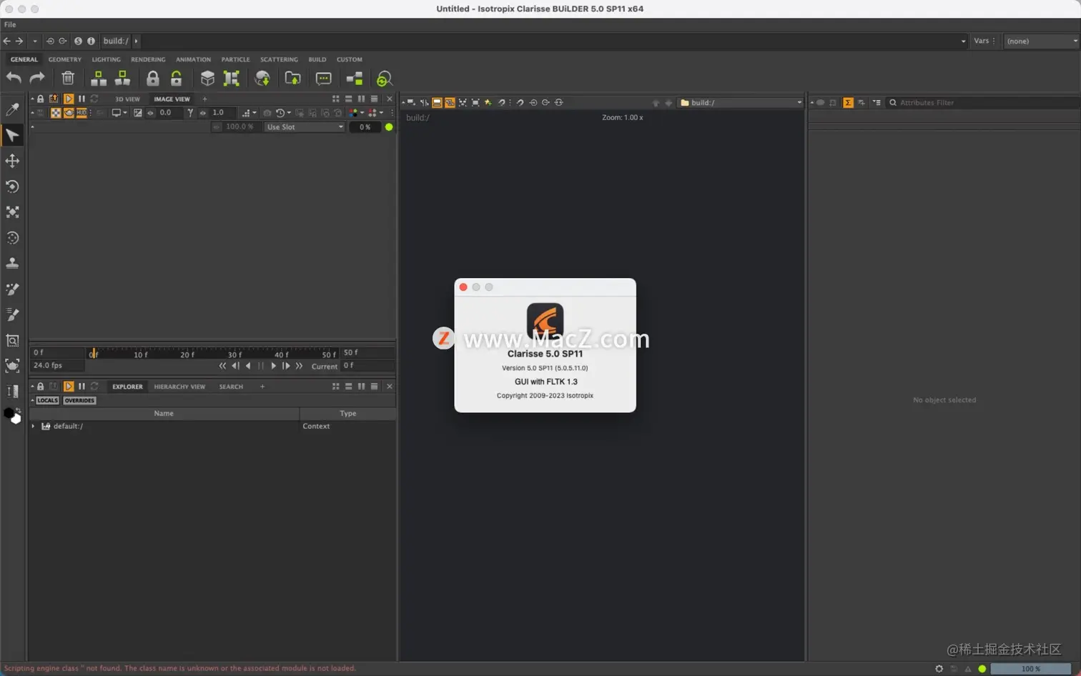Screen dimensions: 1081x676
Task: Click the Undo arrow in the shelf toolbar
Action: [14, 78]
